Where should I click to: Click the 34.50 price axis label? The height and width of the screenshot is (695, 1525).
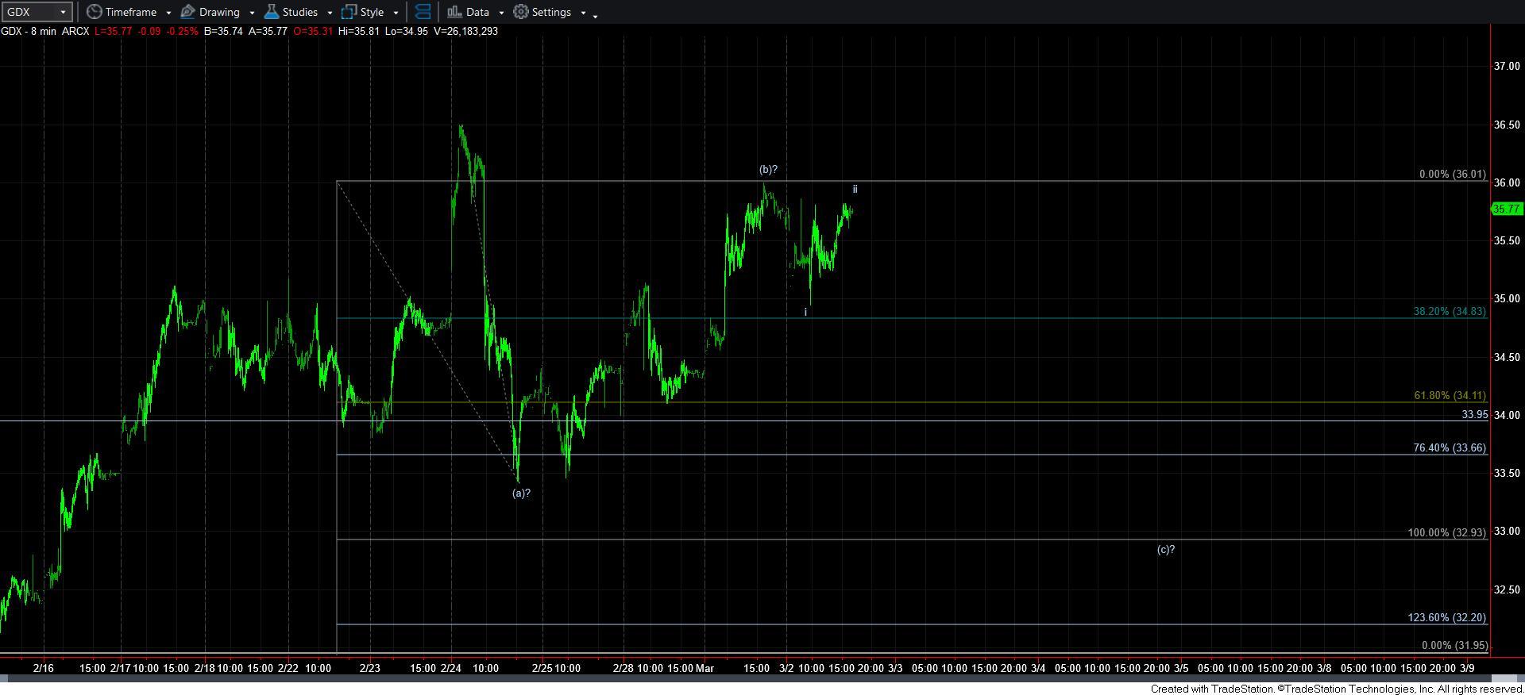1507,357
